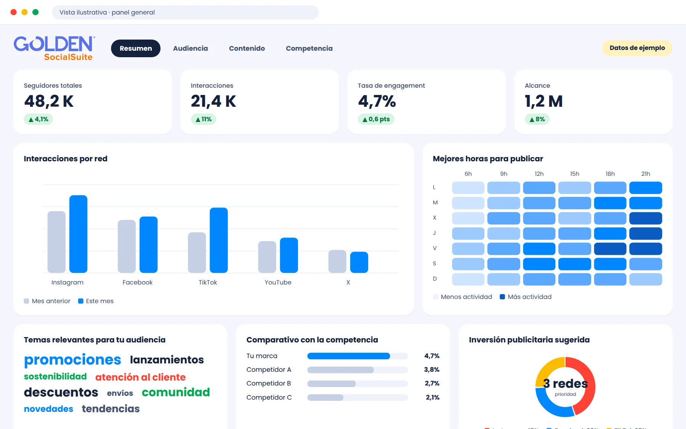Click the comunidad topic word
Viewport: 686px width, 429px height.
point(176,392)
